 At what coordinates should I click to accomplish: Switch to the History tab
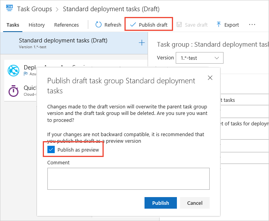point(37,25)
